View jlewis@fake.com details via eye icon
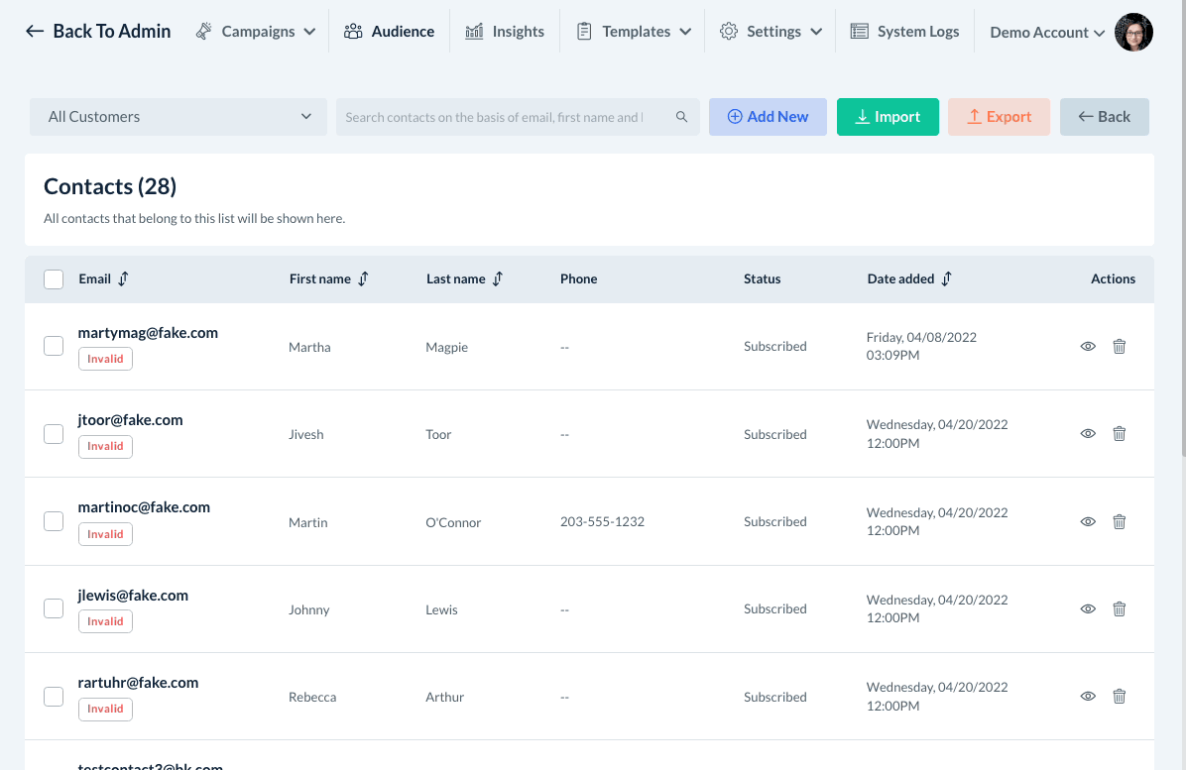Viewport: 1186px width, 770px height. point(1088,609)
